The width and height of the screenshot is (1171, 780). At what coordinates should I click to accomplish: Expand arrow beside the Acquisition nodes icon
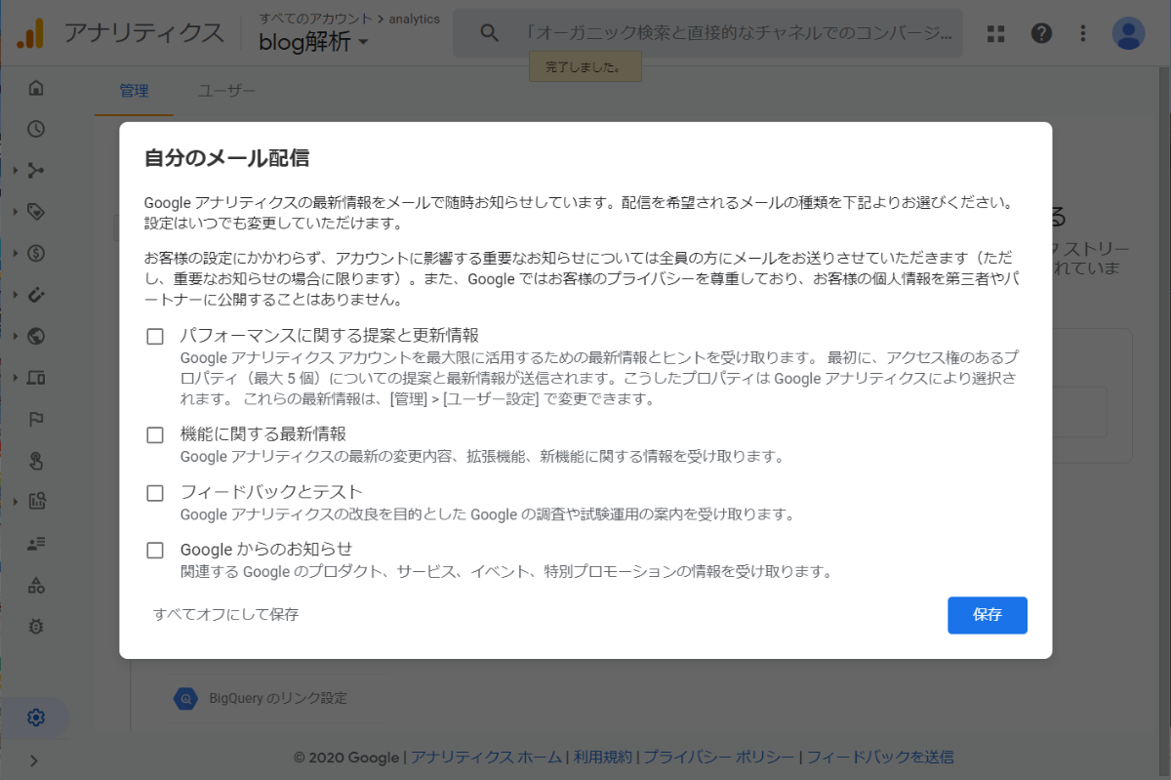16,171
